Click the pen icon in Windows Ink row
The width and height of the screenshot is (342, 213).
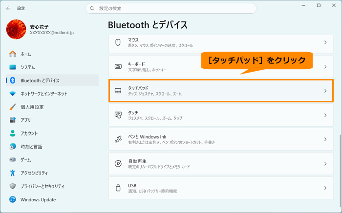[x=118, y=139]
